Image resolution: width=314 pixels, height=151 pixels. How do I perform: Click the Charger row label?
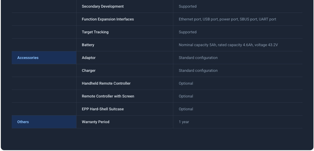pos(89,70)
